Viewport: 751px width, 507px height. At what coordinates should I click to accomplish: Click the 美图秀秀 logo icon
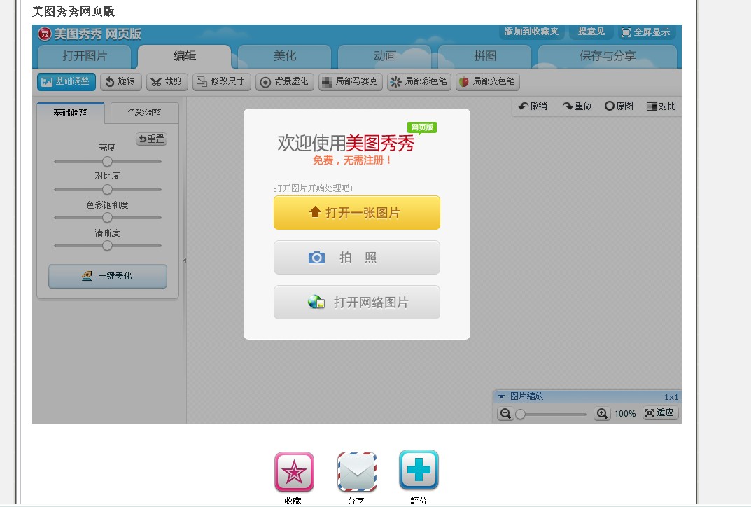coord(45,34)
